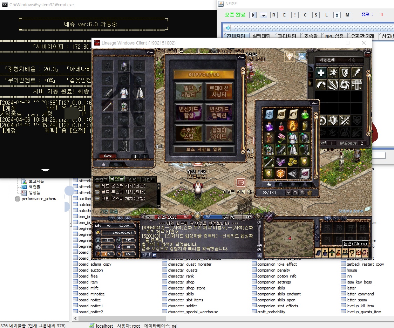Click the NEIGE play triangle button
Image resolution: width=394 pixels, height=328 pixels.
pyautogui.click(x=253, y=15)
